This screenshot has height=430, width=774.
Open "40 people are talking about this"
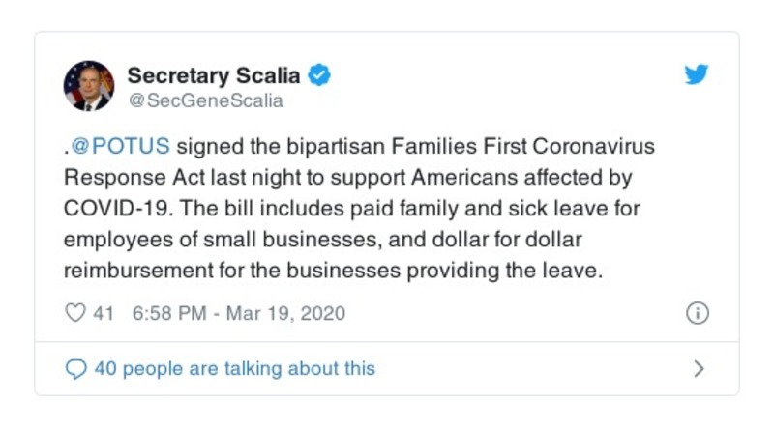(x=234, y=368)
